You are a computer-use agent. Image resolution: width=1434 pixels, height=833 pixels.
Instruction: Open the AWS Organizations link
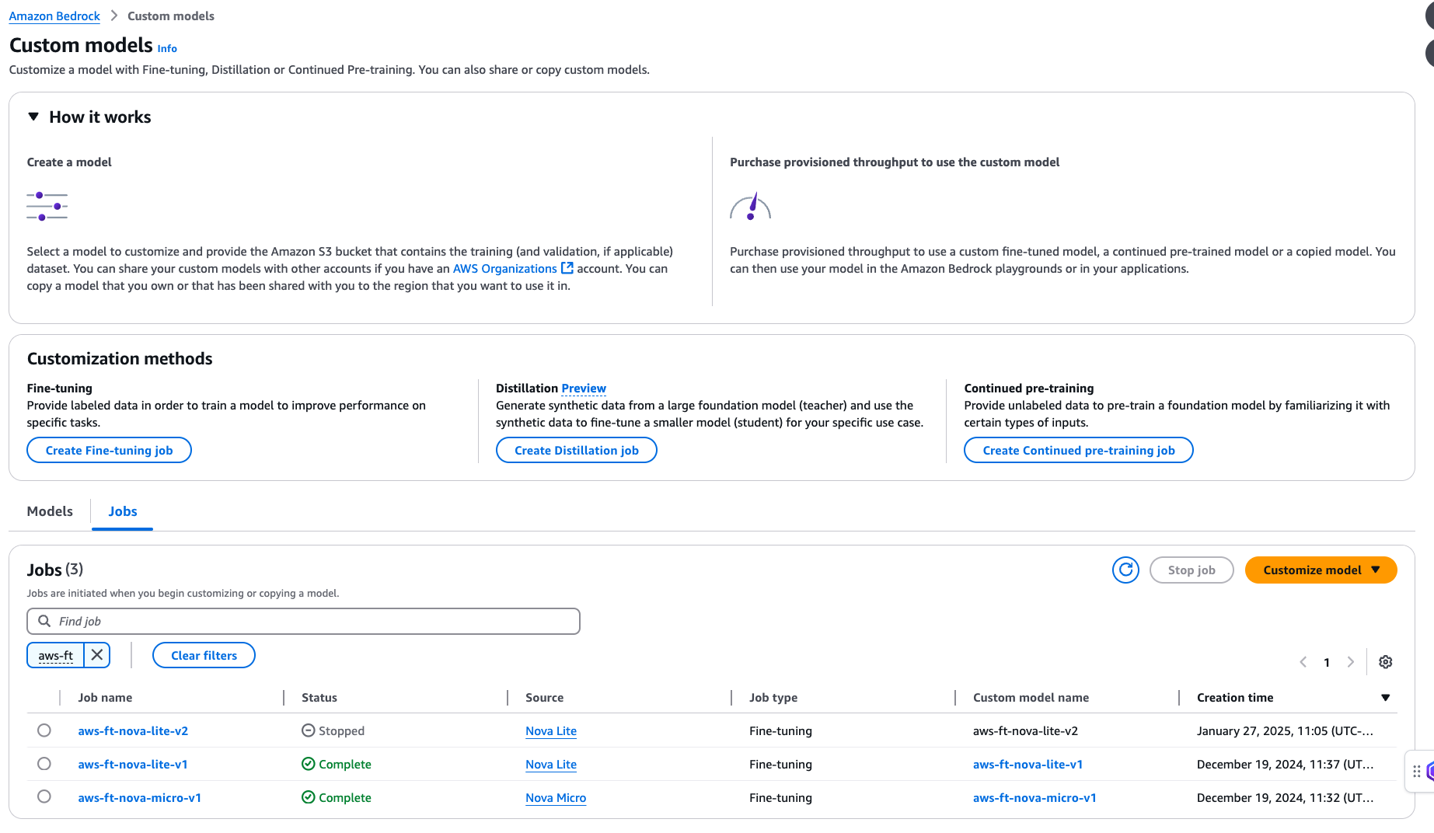(x=505, y=269)
